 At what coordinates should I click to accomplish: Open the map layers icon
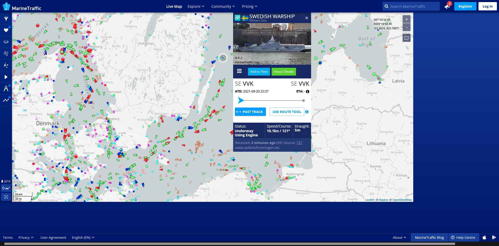point(6,42)
